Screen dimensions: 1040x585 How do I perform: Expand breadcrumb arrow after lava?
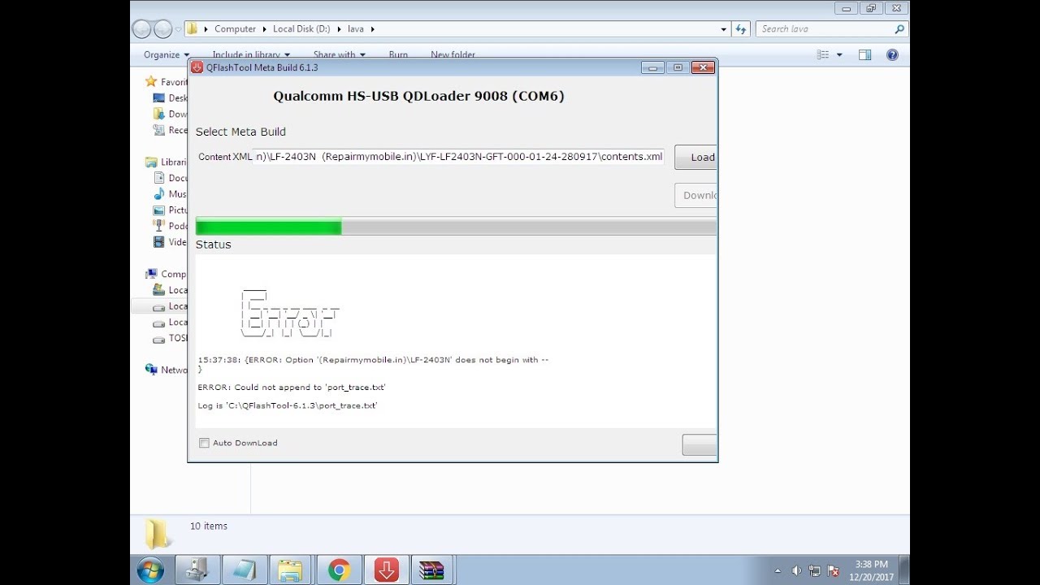(373, 29)
